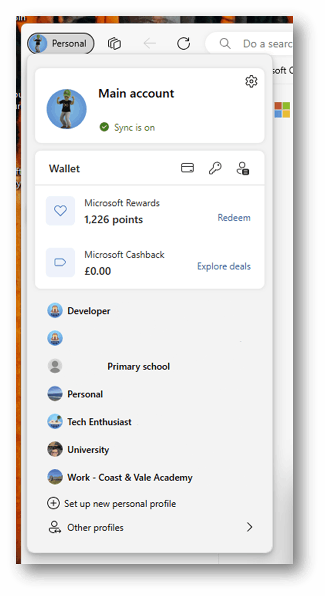Screen dimensions: 325x596
Task: Click Explore deals link
Action: coord(224,266)
